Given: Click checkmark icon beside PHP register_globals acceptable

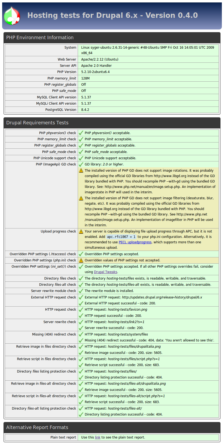Looking at the screenshot, I should click(x=81, y=145).
